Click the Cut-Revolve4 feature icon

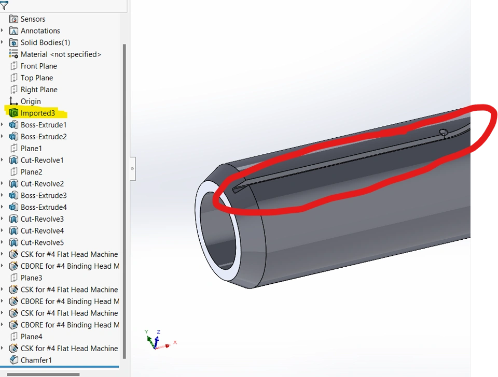[x=13, y=230]
